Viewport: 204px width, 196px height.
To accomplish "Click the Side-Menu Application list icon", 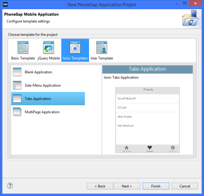I will pos(17,85).
